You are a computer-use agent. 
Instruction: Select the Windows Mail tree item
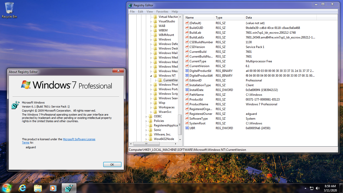pos(168,53)
